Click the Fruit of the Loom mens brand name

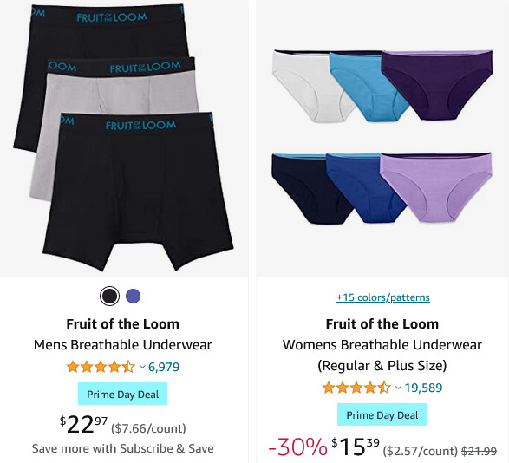[123, 324]
